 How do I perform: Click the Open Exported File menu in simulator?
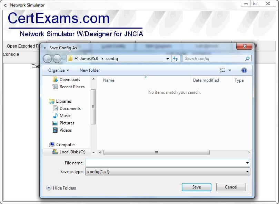pos(23,46)
